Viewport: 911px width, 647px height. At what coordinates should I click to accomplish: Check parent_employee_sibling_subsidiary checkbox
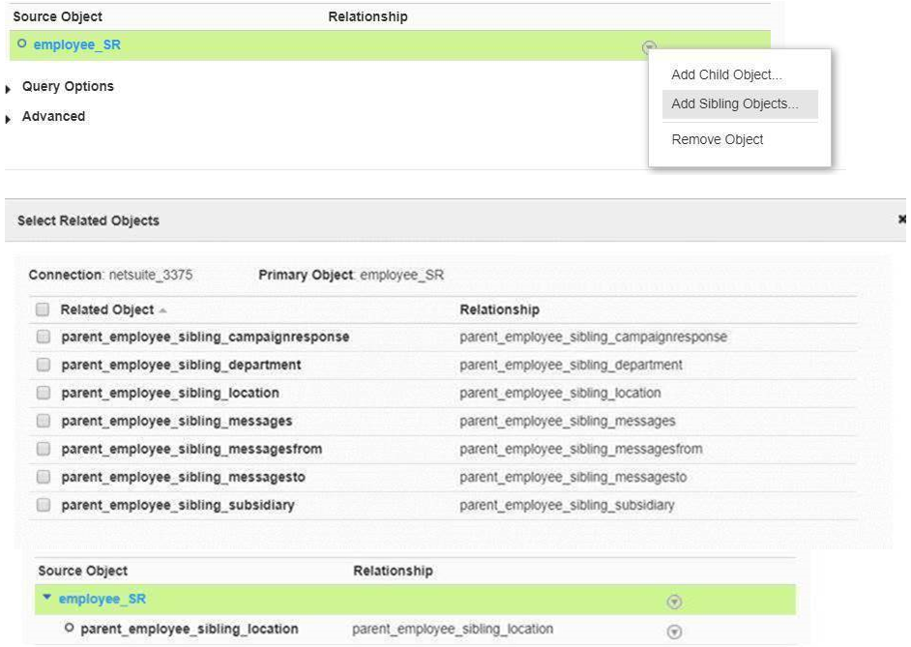click(43, 505)
